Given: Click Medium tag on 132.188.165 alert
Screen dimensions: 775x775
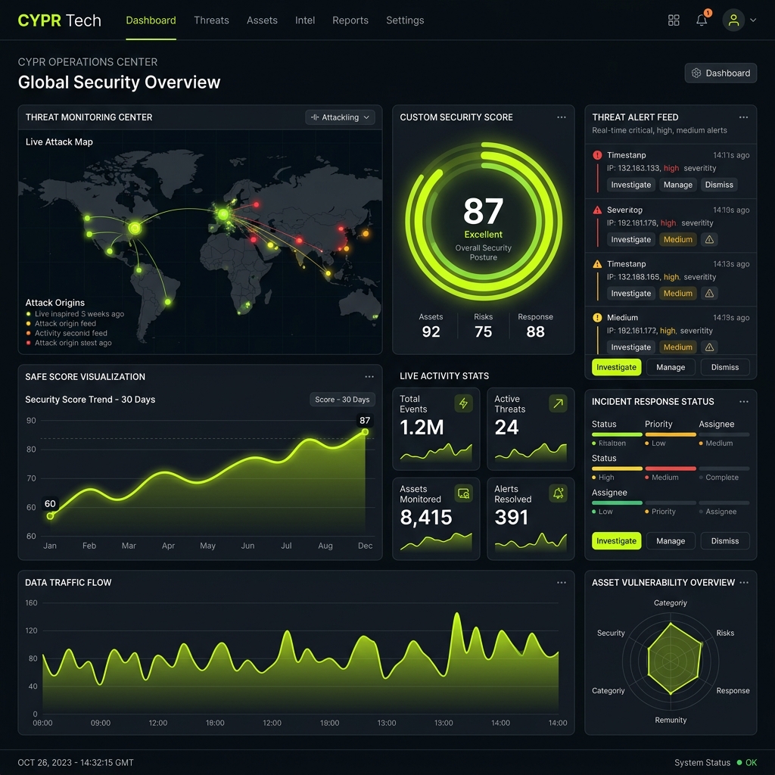Looking at the screenshot, I should tap(677, 294).
